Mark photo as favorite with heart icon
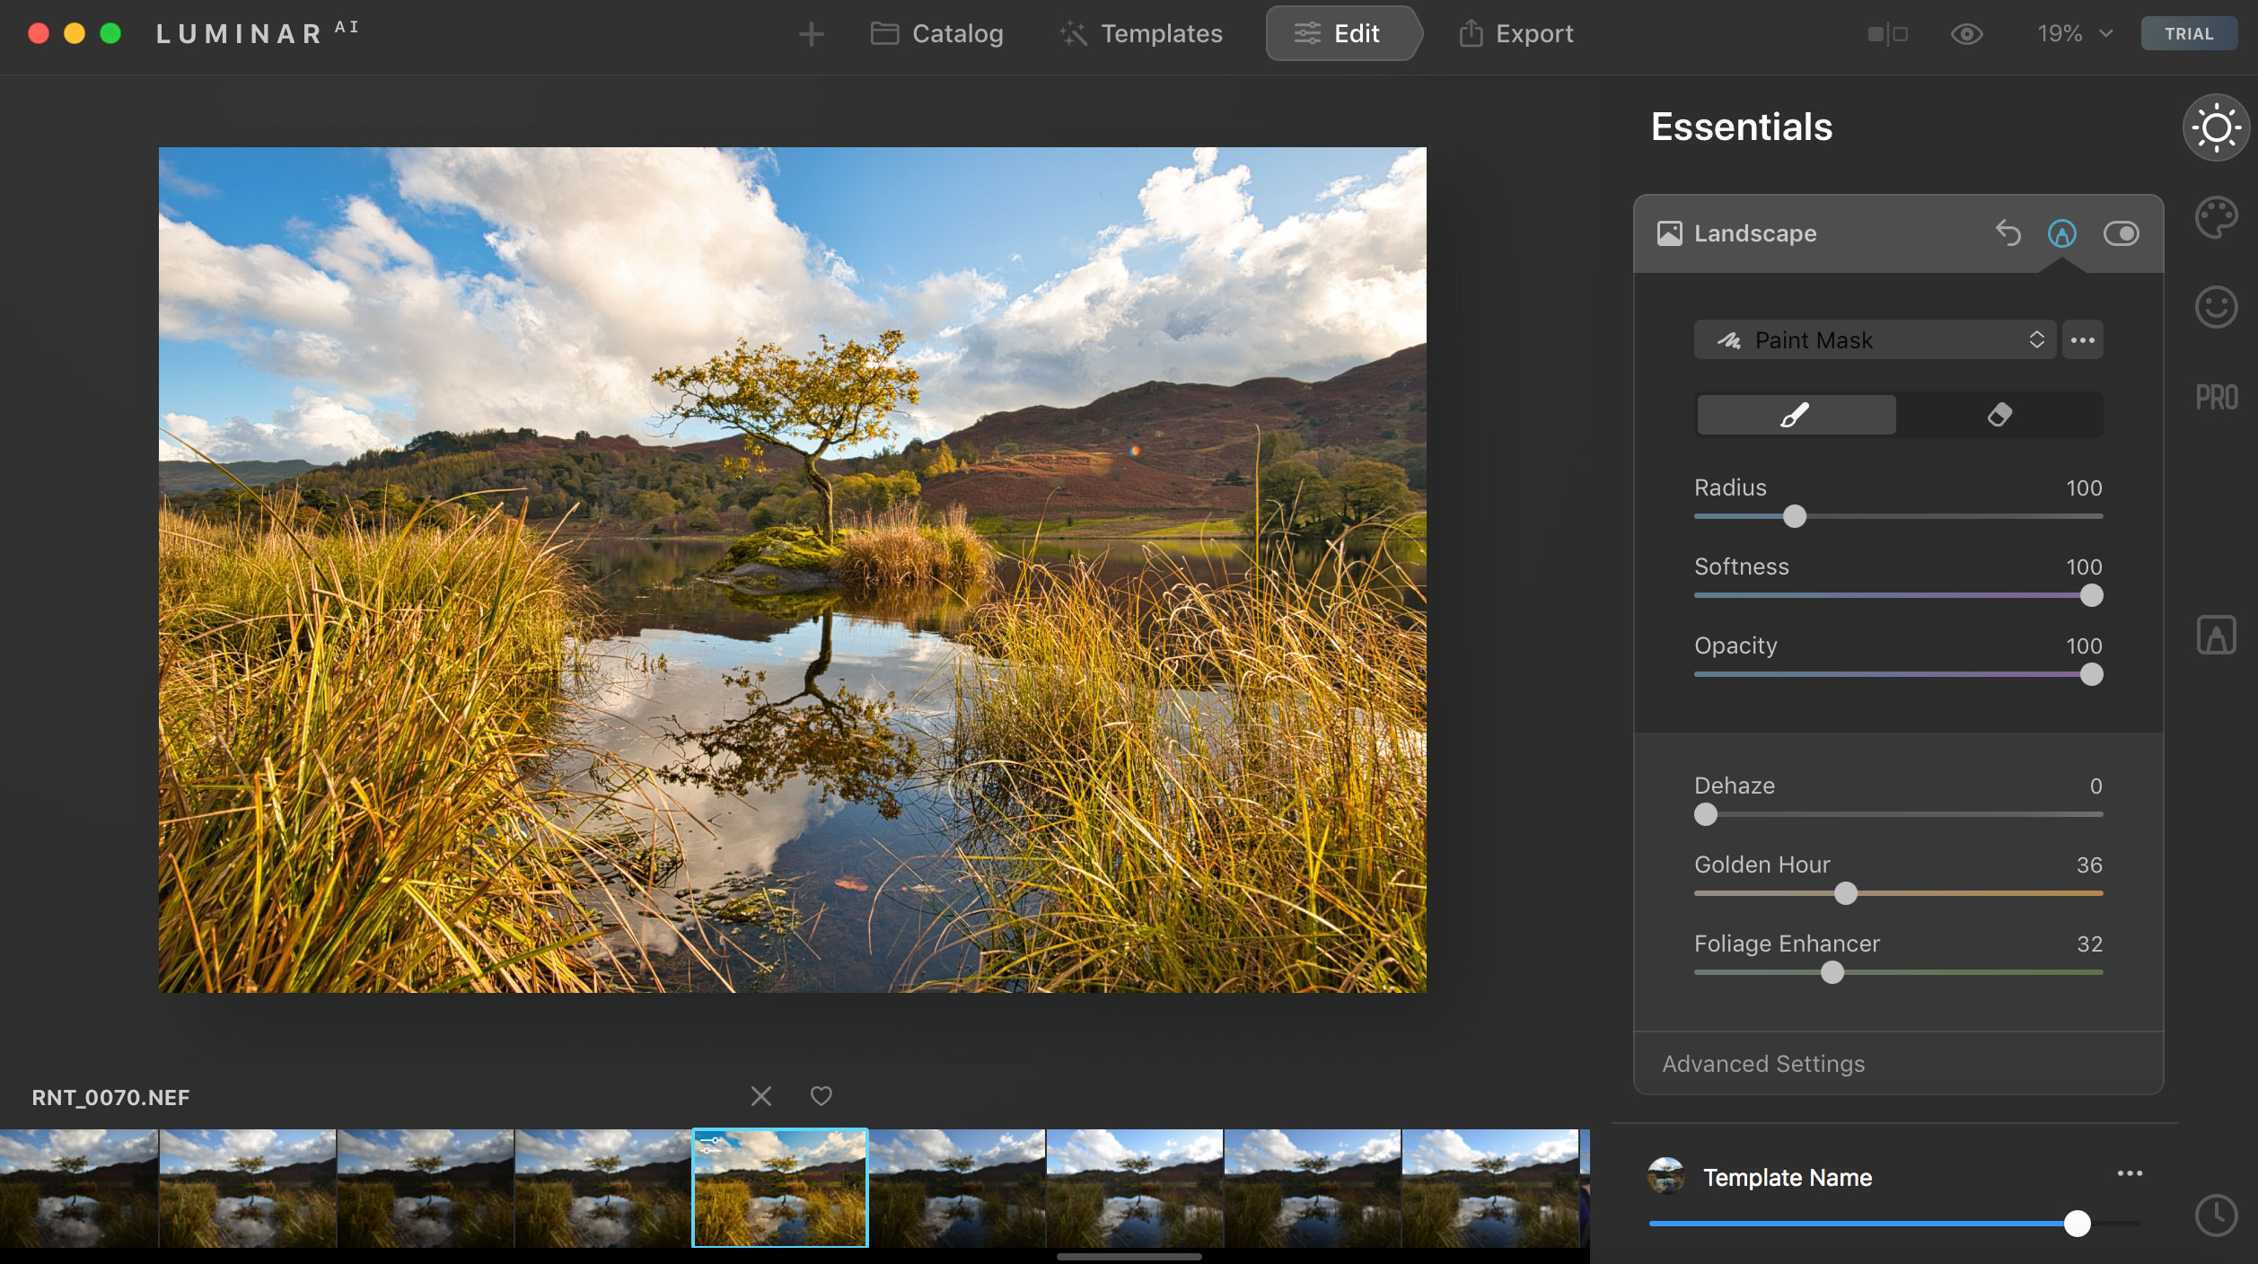2258x1264 pixels. [x=821, y=1096]
